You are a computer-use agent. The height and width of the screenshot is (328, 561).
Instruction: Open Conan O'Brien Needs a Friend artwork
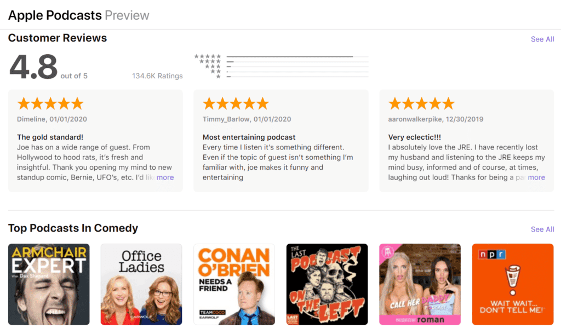tap(234, 284)
